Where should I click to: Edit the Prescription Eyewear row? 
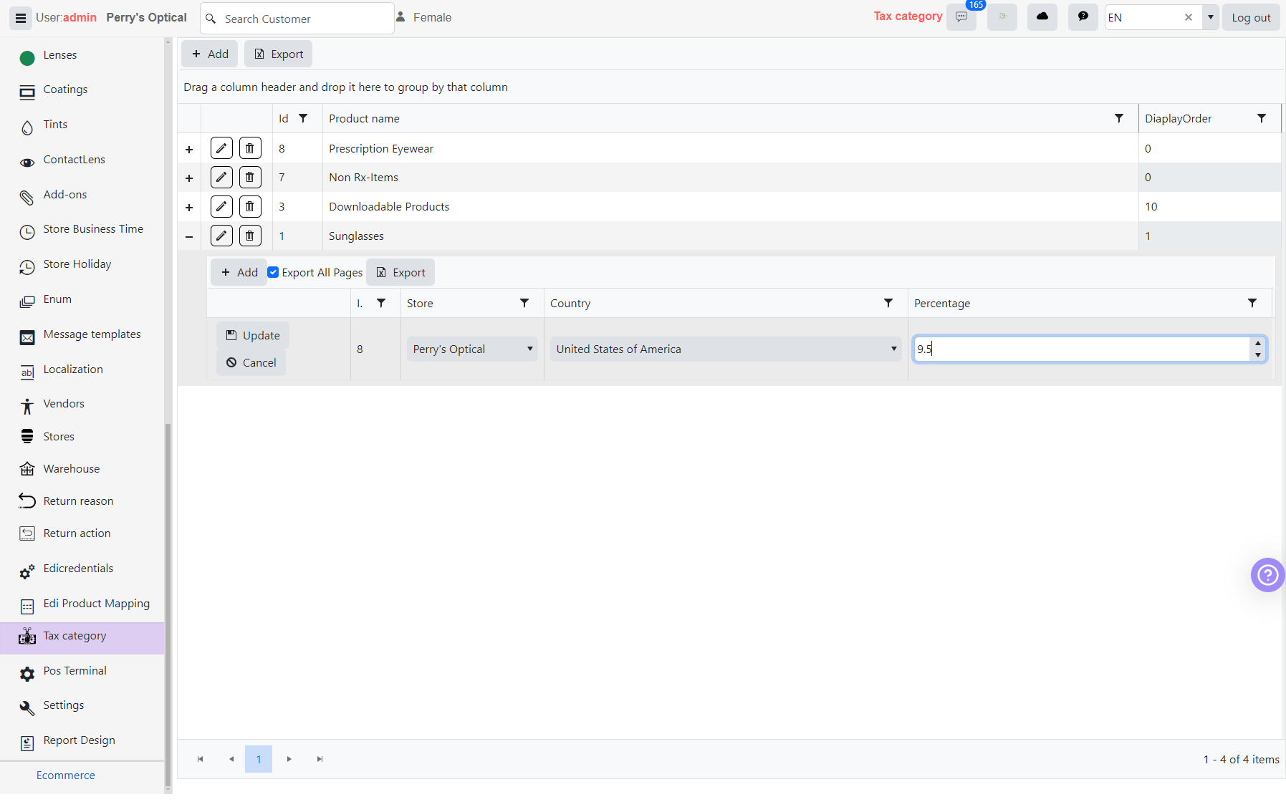221,148
